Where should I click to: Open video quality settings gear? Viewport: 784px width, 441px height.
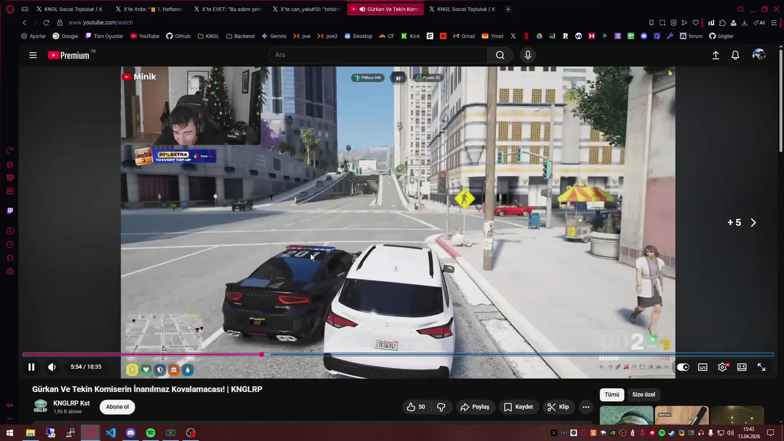pos(723,367)
